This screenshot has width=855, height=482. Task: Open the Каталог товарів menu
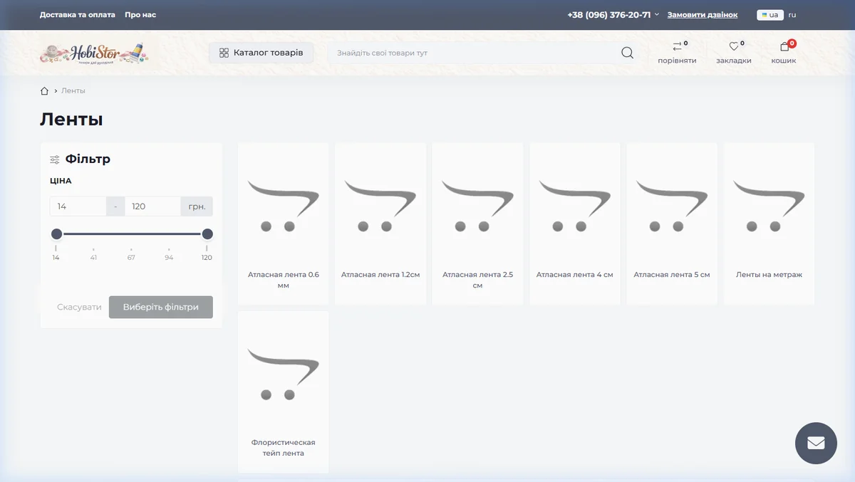(261, 53)
